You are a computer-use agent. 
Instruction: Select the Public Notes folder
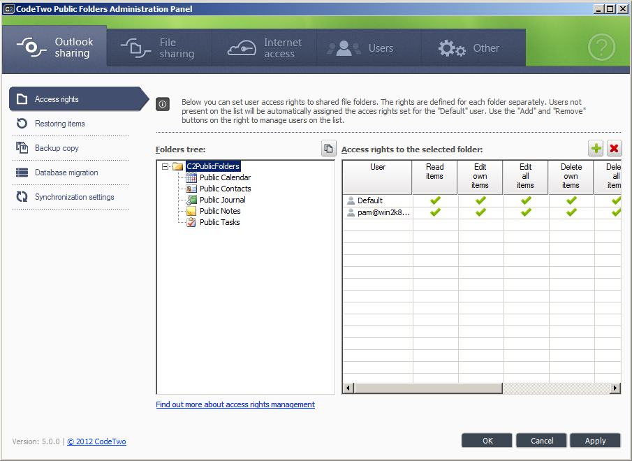pos(220,211)
